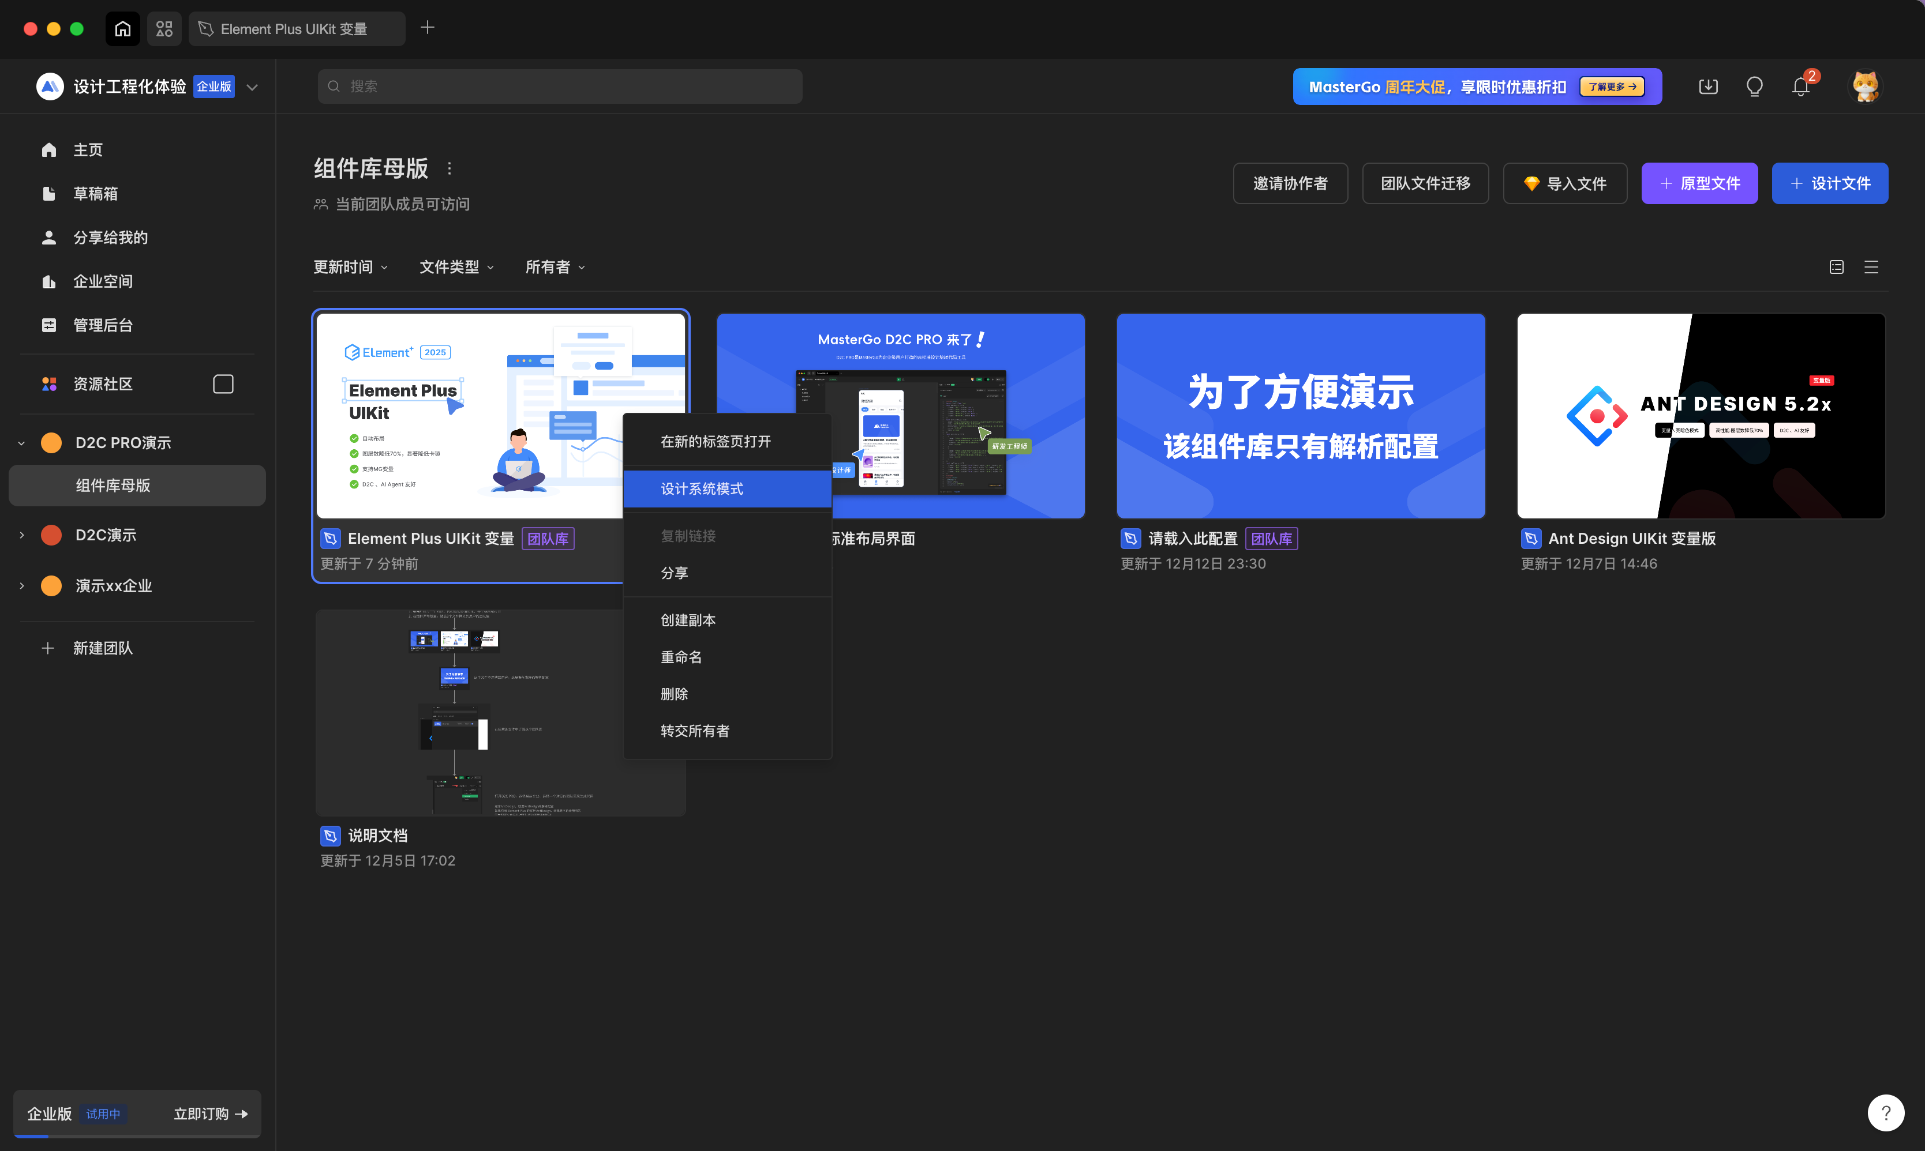Open 说明文档 file thumbnail
Viewport: 1925px width, 1151px height.
tap(500, 712)
